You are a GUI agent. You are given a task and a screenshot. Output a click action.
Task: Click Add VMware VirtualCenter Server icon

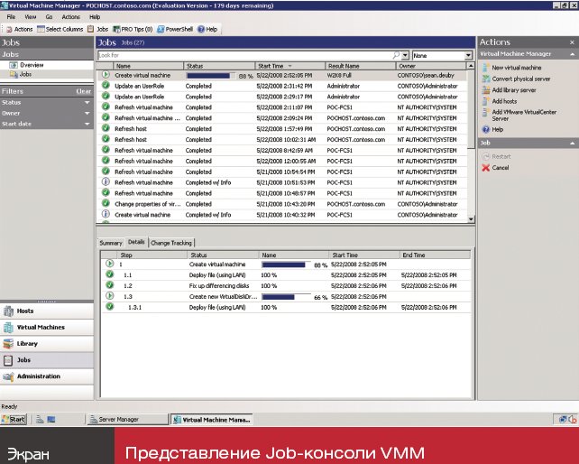coord(485,113)
